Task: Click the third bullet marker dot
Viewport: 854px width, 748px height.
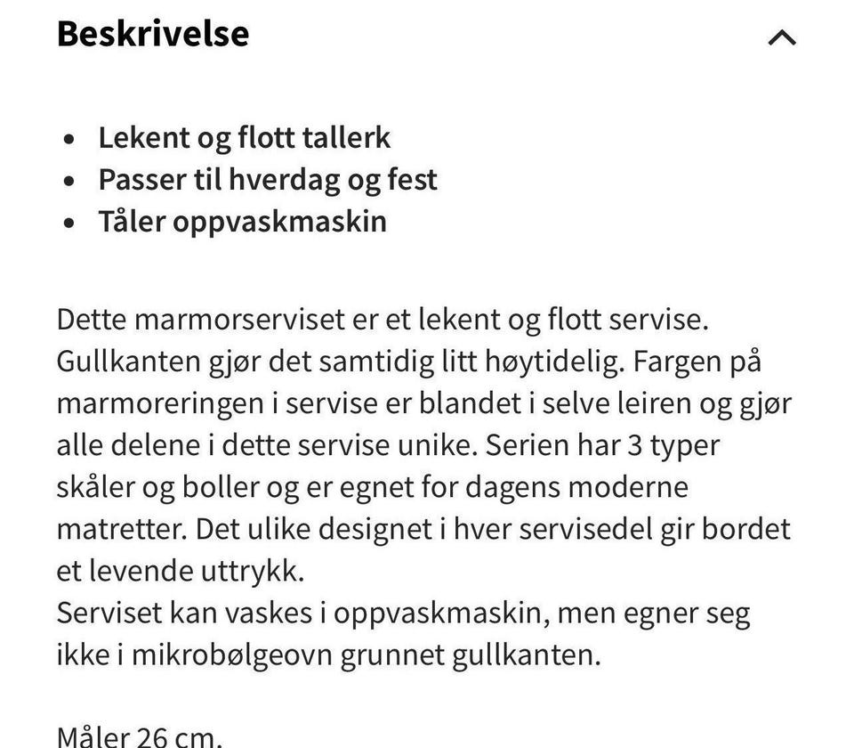Action: pyautogui.click(x=69, y=223)
